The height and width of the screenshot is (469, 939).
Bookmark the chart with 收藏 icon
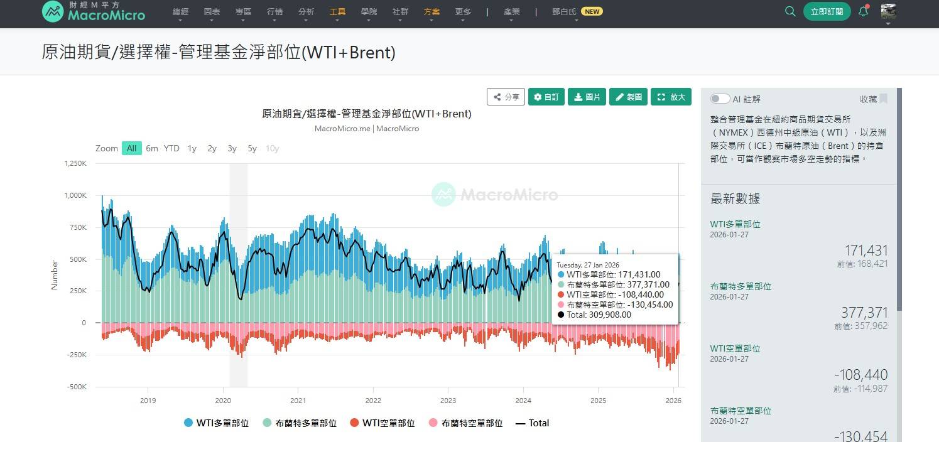883,99
